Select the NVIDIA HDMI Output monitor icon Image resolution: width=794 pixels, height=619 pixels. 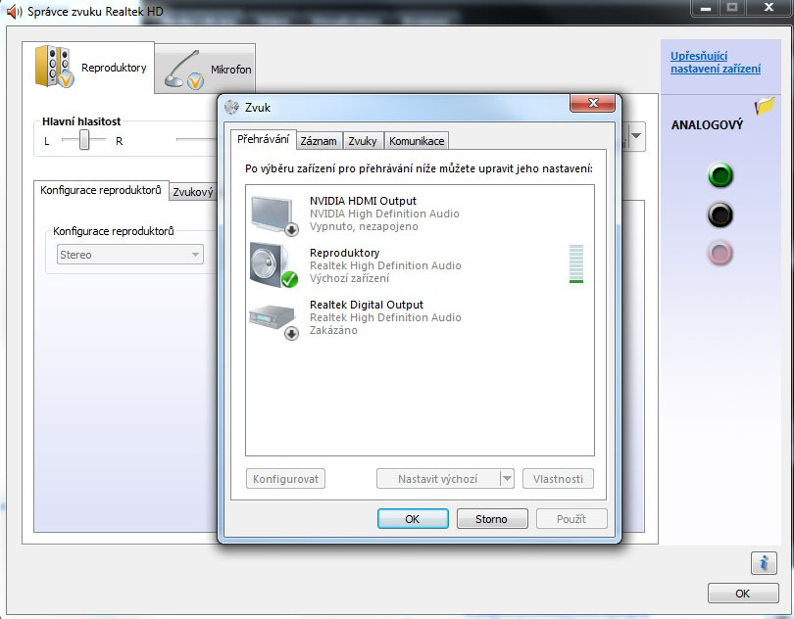pyautogui.click(x=273, y=214)
